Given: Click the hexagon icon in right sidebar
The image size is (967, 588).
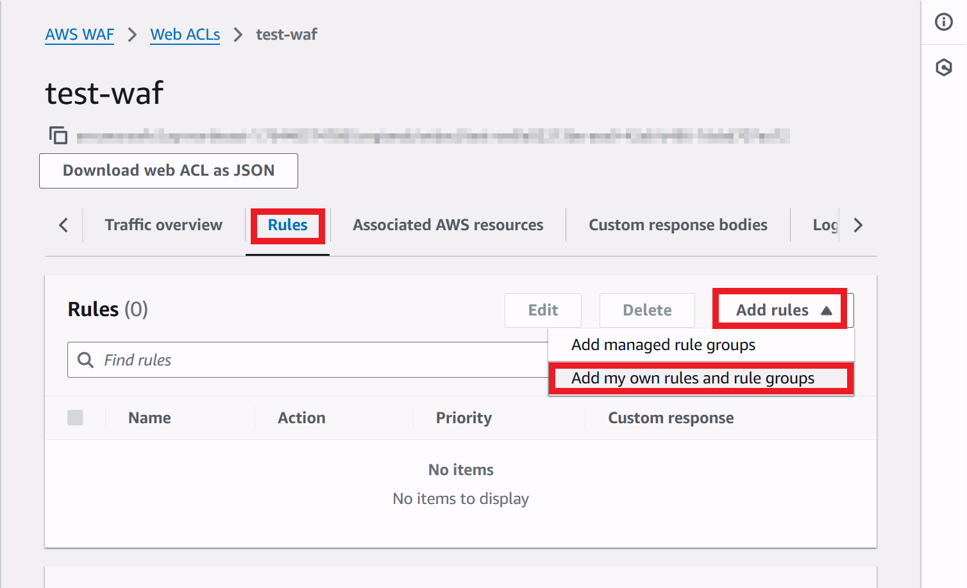Looking at the screenshot, I should [944, 67].
